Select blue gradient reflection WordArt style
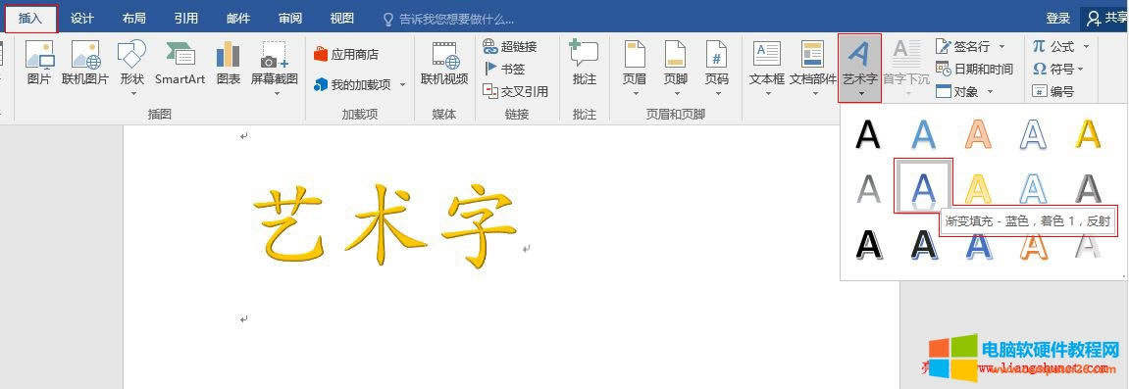The height and width of the screenshot is (389, 1129). pos(923,186)
